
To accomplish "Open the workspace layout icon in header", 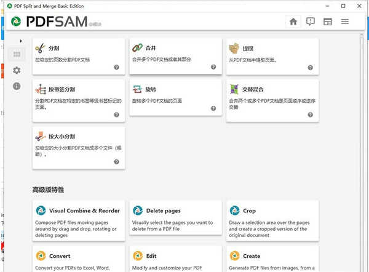I will (328, 22).
